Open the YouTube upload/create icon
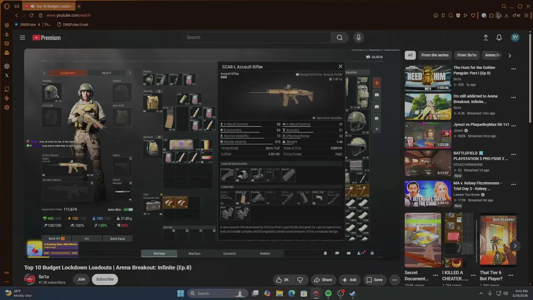 point(486,37)
